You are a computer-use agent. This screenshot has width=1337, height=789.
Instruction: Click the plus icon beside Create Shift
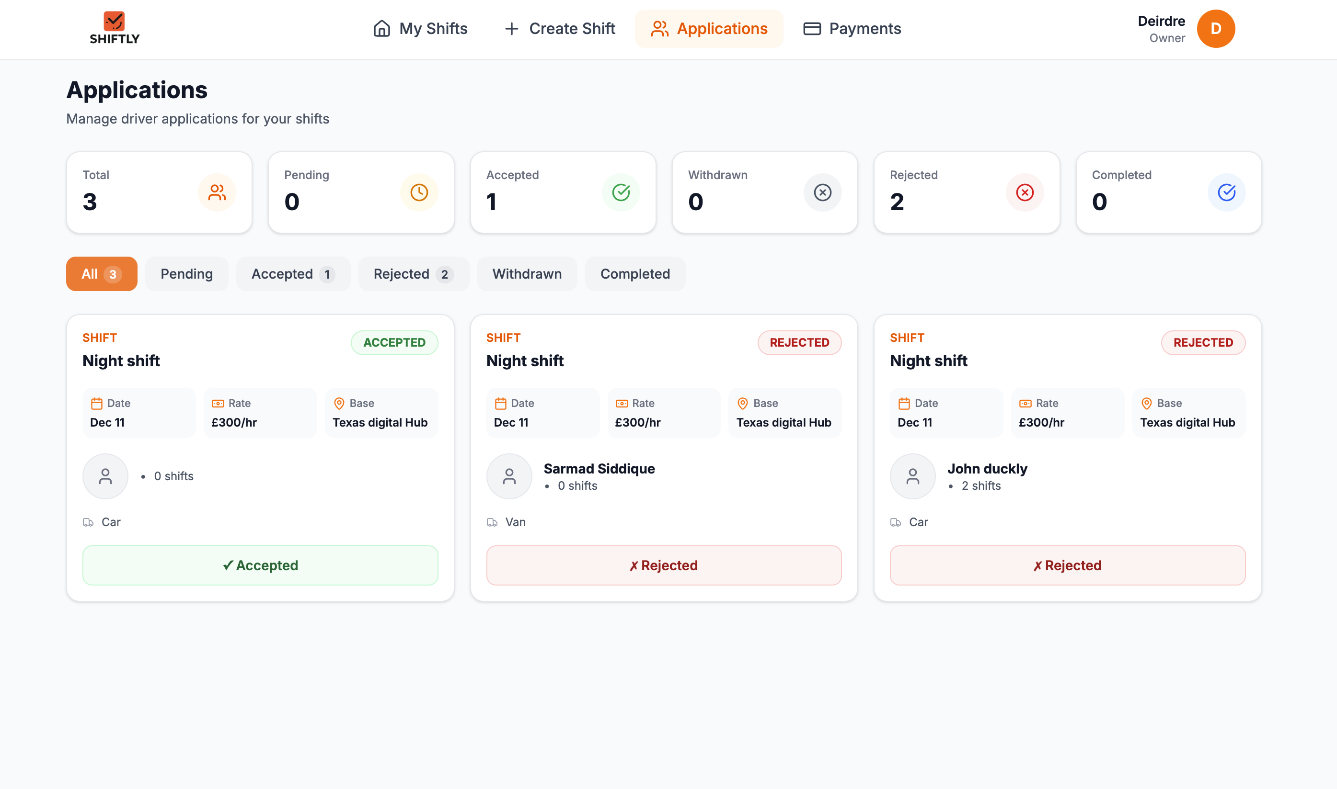[511, 29]
